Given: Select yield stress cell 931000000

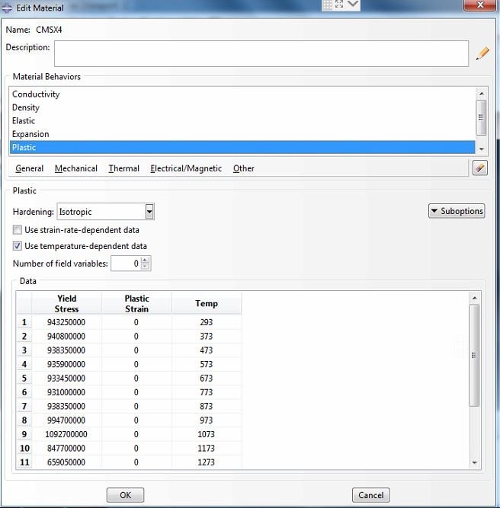Looking at the screenshot, I should tap(66, 392).
